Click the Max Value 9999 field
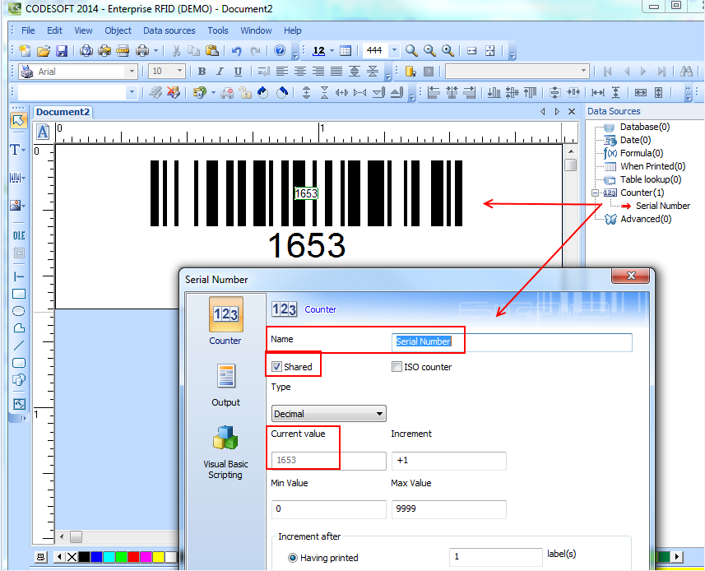705x571 pixels. (448, 509)
